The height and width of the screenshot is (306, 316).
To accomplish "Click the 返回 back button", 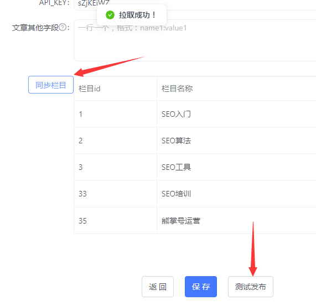I will 158,287.
